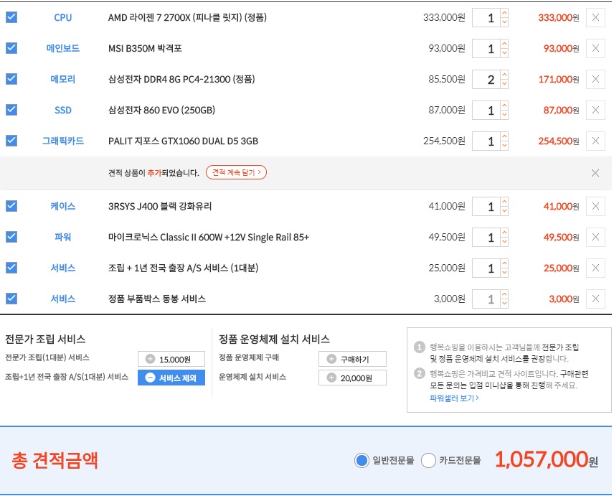Viewport: 614px width, 496px height.
Task: Open the 파워셀러 보기 link
Action: tap(454, 398)
